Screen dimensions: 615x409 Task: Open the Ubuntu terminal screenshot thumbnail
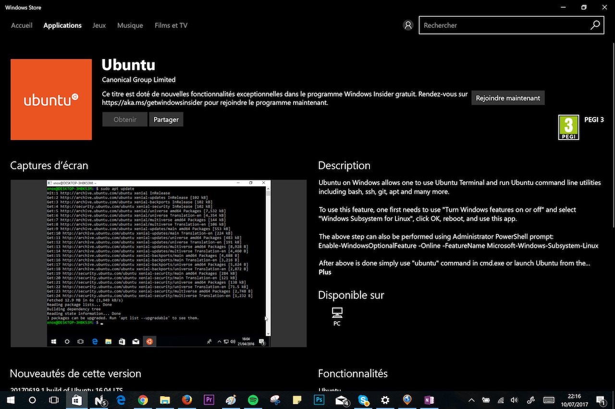click(x=159, y=263)
